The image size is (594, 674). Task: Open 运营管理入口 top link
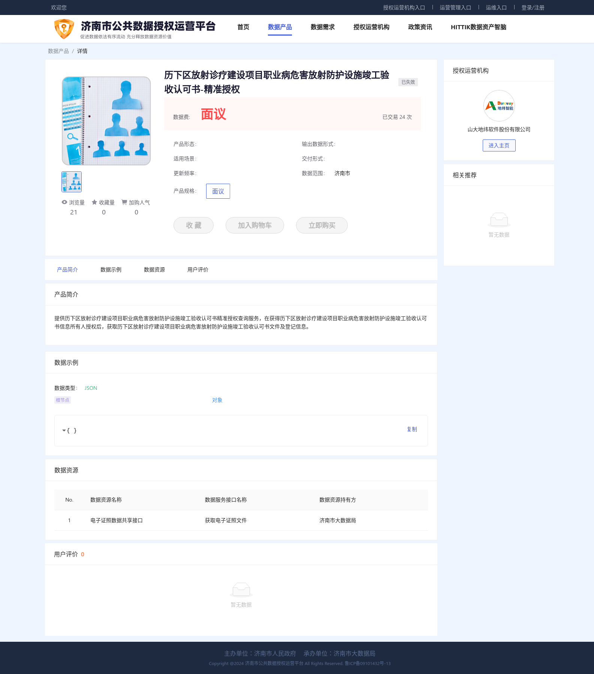(x=455, y=7)
